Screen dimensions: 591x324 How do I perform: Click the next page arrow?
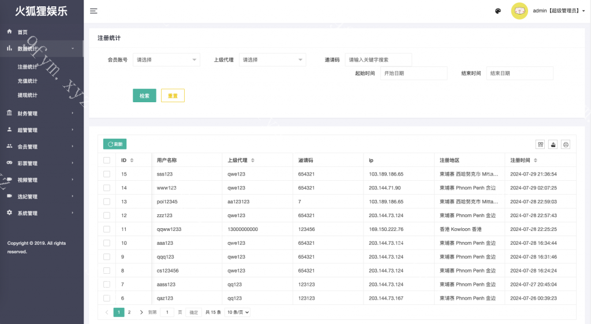141,312
